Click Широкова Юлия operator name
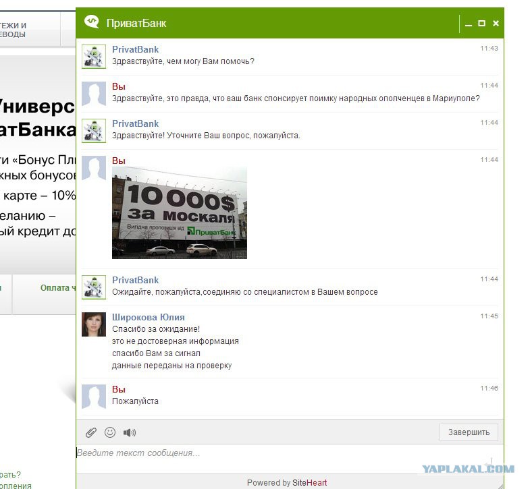532x489 pixels. (x=149, y=317)
